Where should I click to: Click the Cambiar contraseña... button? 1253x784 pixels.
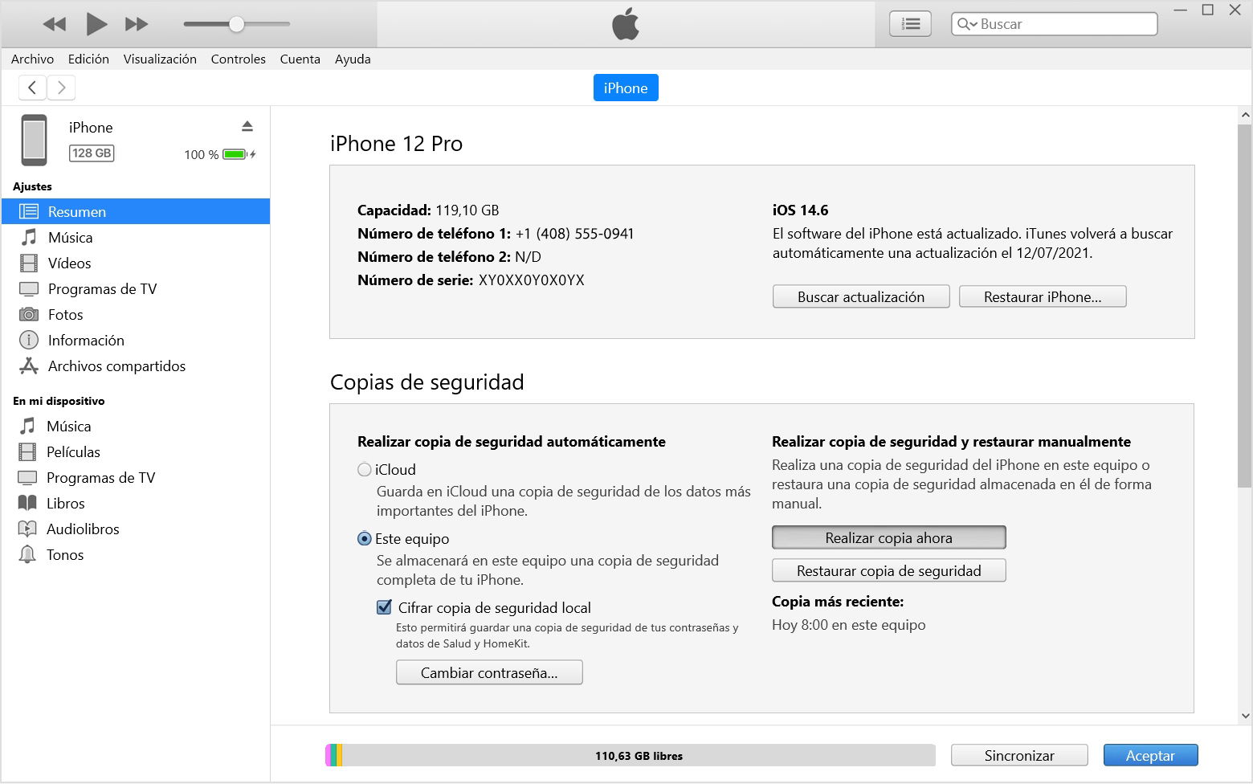[489, 672]
